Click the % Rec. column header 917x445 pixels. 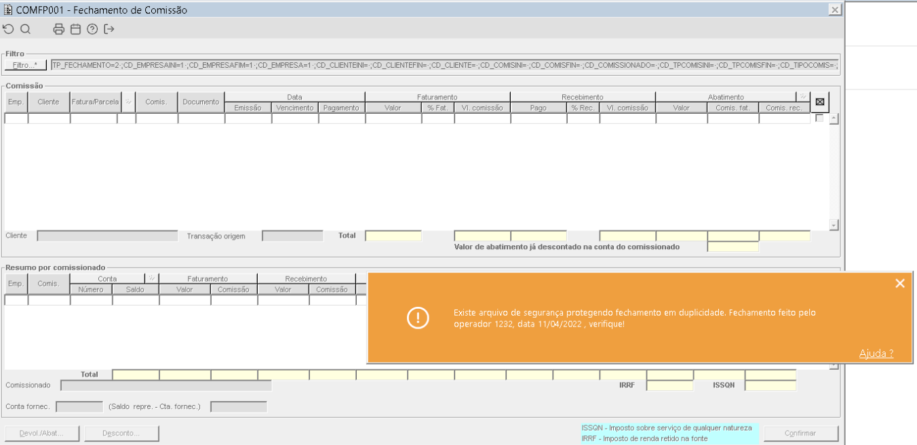[583, 108]
